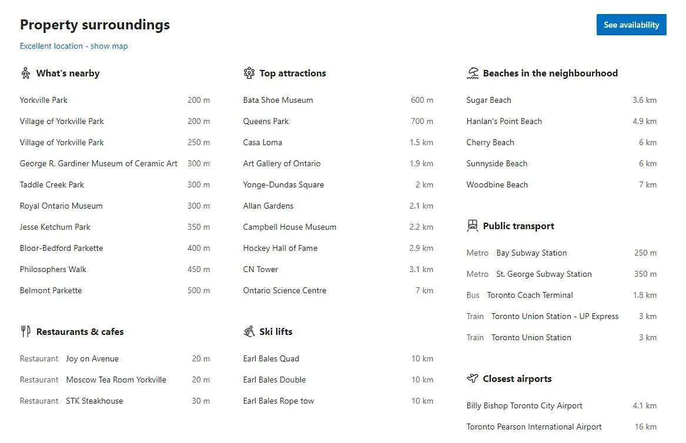Screen dimensions: 686x443
Task: Click the See availability button
Action: pyautogui.click(x=631, y=25)
